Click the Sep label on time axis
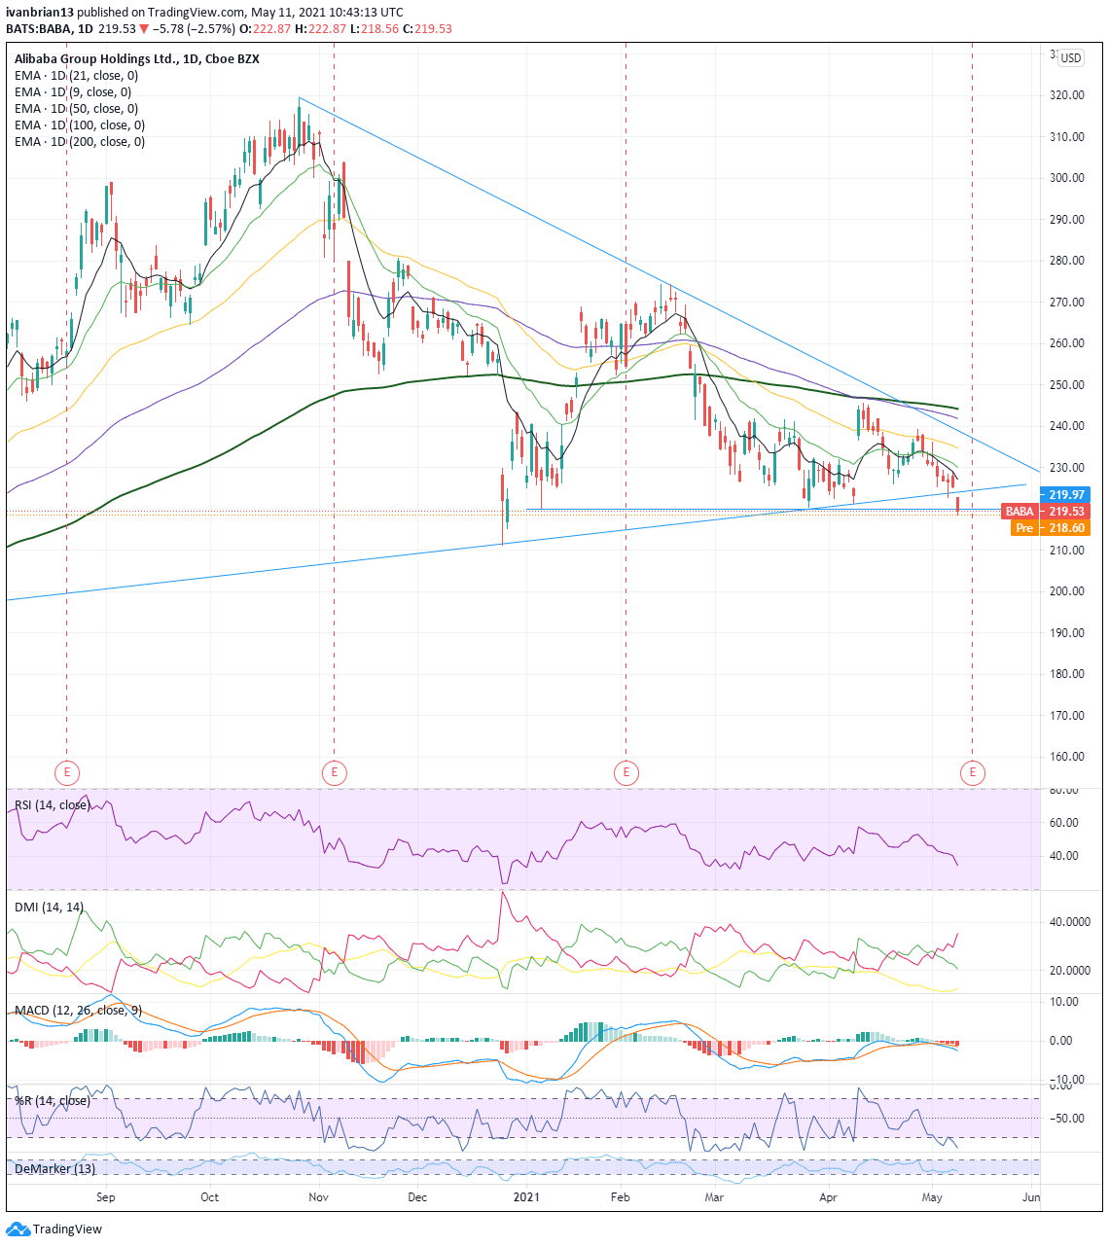 105,1197
